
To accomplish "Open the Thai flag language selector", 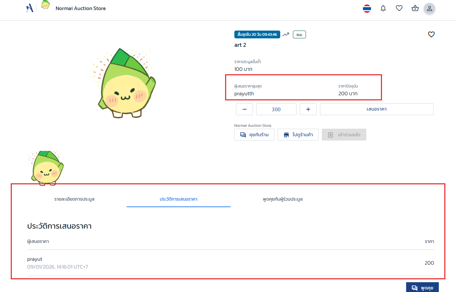I will point(367,8).
